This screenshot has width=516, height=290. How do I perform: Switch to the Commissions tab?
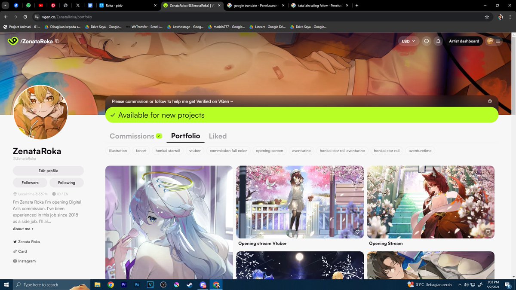[x=135, y=136]
